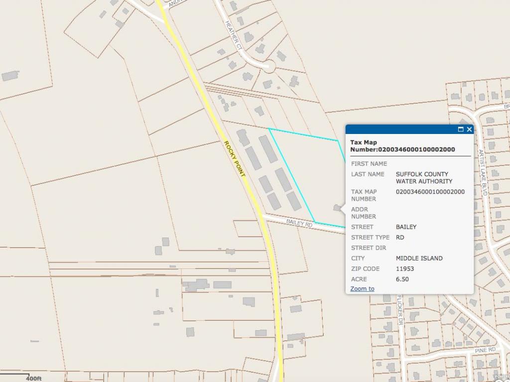This screenshot has height=382, width=510.
Task: Click the ZIP code value 11953
Action: click(404, 269)
